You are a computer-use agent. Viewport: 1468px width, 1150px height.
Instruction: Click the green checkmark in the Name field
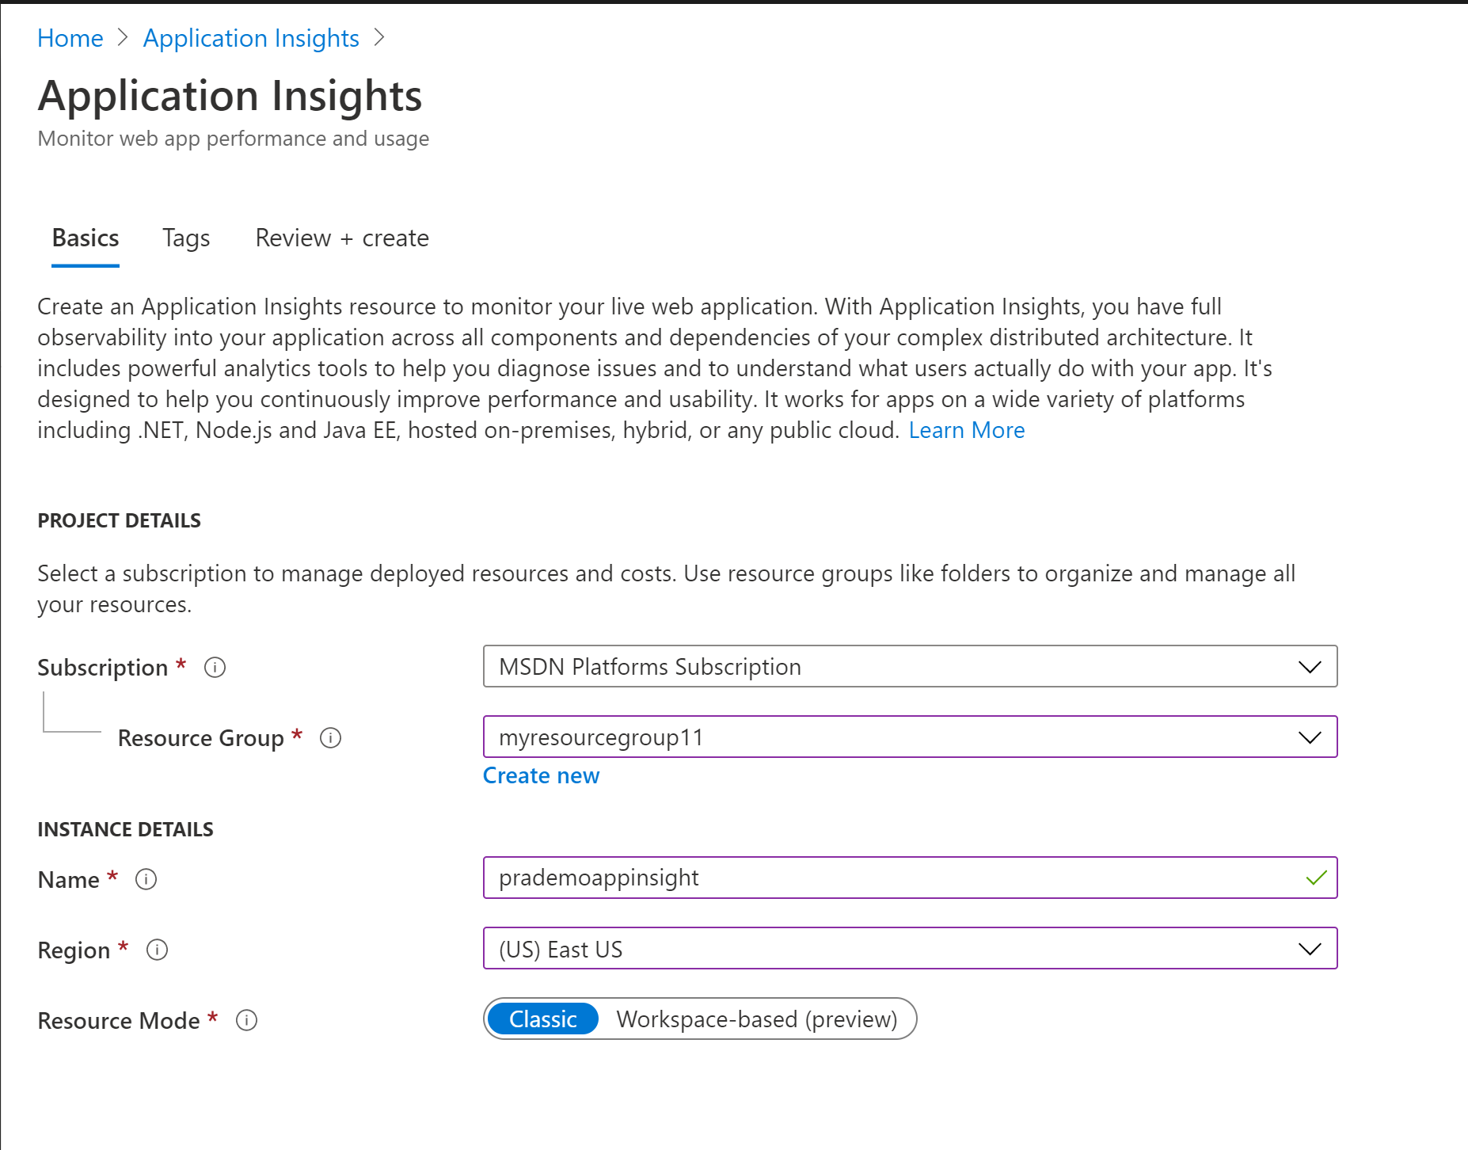pyautogui.click(x=1316, y=878)
